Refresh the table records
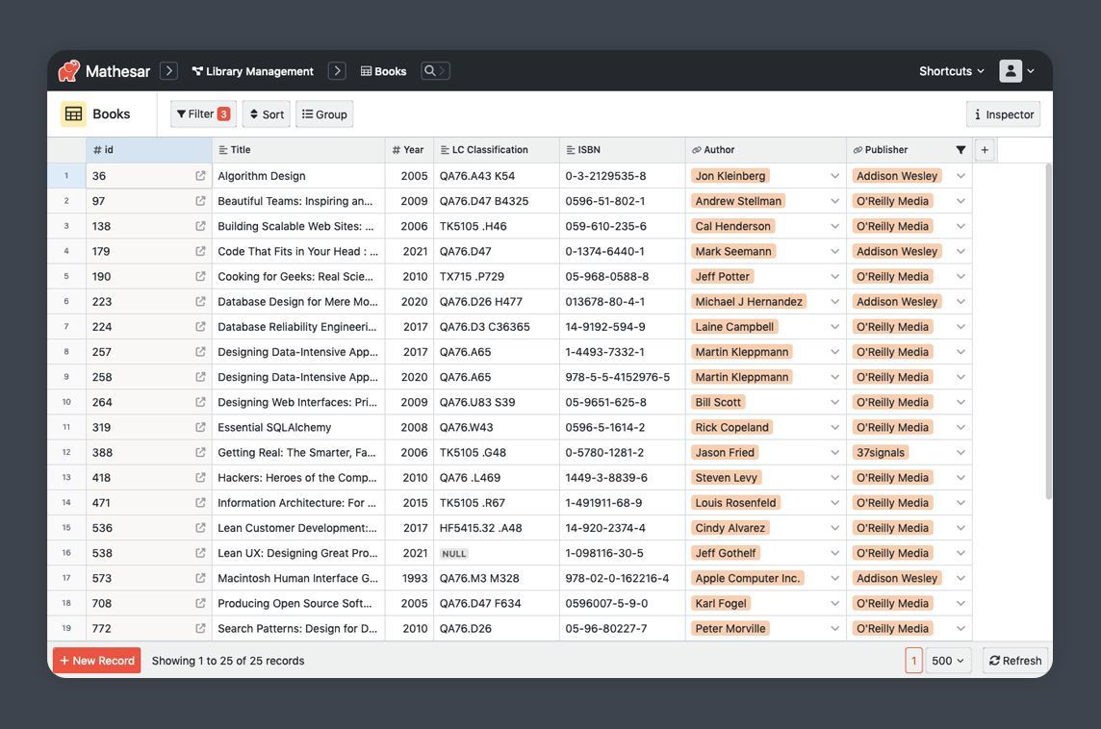Viewport: 1101px width, 729px height. (1015, 661)
